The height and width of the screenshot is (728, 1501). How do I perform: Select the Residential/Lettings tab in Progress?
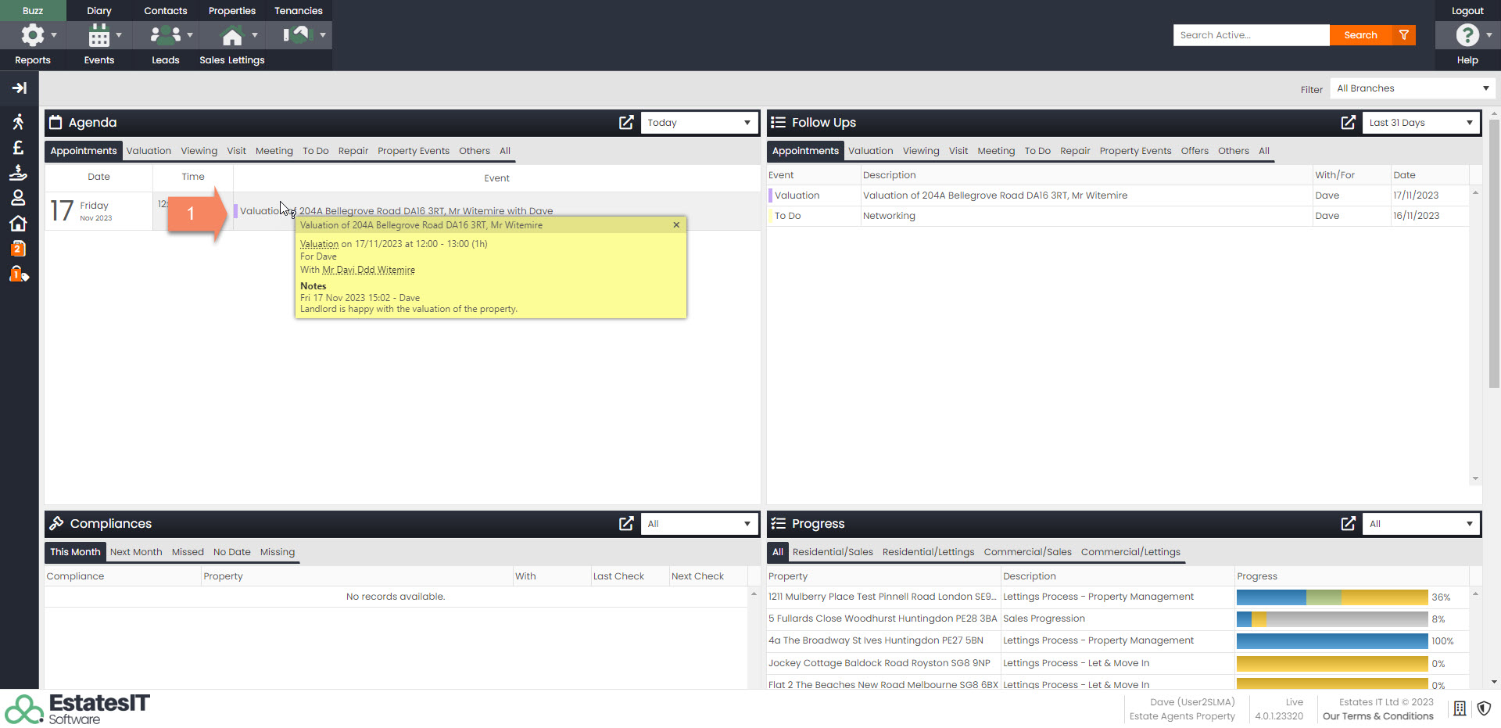[x=928, y=552]
